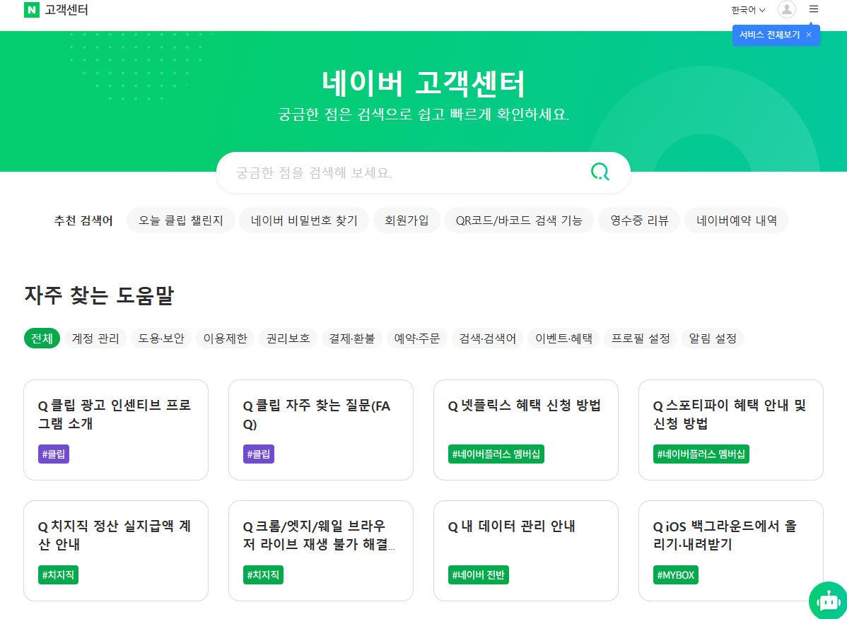Click the 자주 찾는 도움말 heading
This screenshot has width=847, height=619.
pyautogui.click(x=99, y=296)
